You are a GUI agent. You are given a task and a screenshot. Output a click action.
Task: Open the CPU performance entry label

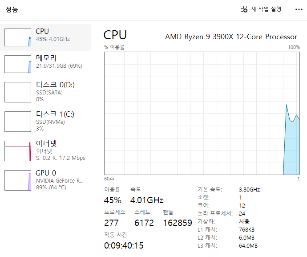pyautogui.click(x=42, y=32)
